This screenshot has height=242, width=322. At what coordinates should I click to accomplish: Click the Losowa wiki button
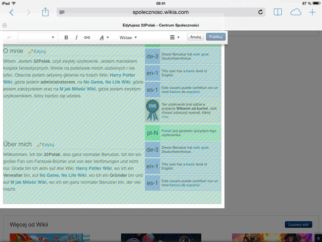pyautogui.click(x=298, y=224)
